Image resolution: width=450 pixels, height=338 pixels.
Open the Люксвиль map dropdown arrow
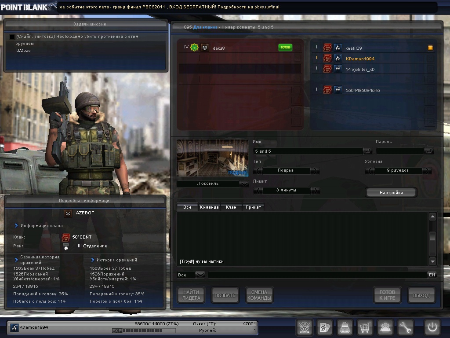(244, 184)
